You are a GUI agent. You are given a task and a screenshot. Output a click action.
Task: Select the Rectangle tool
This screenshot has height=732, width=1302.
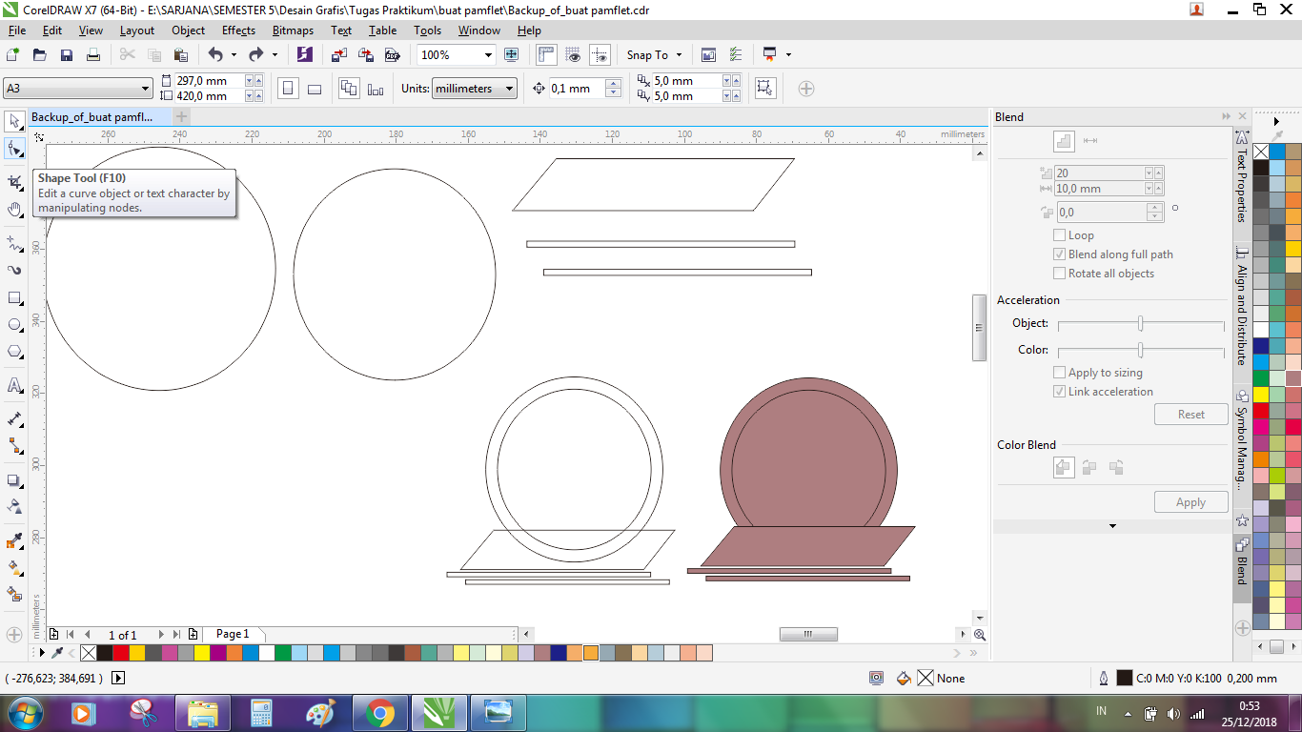tap(14, 297)
